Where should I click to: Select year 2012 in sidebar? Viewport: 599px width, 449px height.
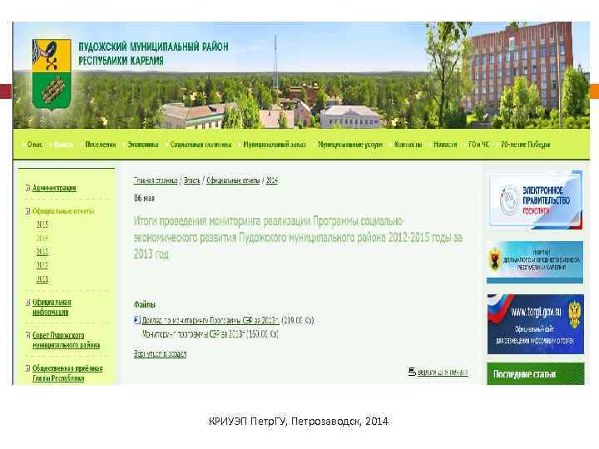42,265
